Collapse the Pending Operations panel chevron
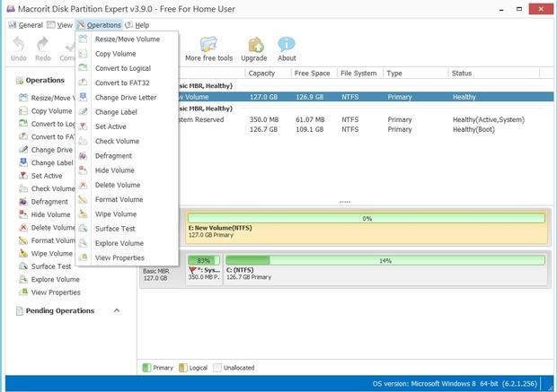 click(117, 310)
